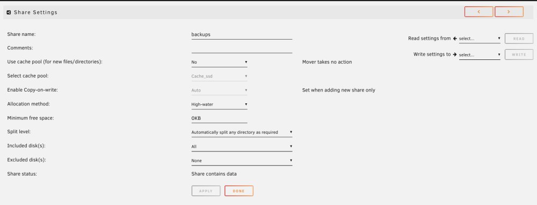Image resolution: width=537 pixels, height=205 pixels.
Task: Expand the Split level dropdown
Action: 242,132
